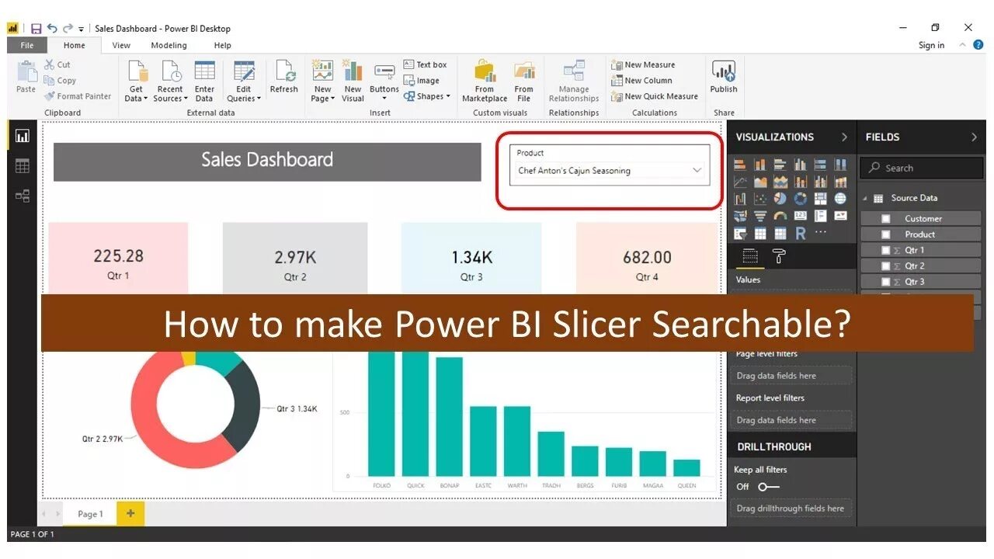This screenshot has width=994, height=559.
Task: Click Sign in
Action: tap(931, 45)
